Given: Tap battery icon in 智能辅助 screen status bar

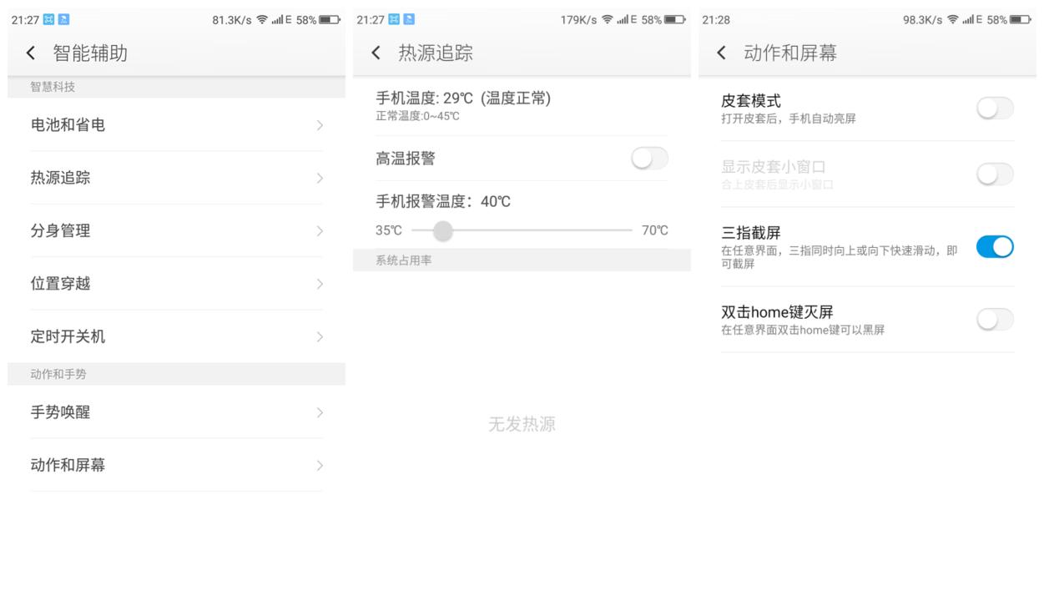Looking at the screenshot, I should (330, 20).
